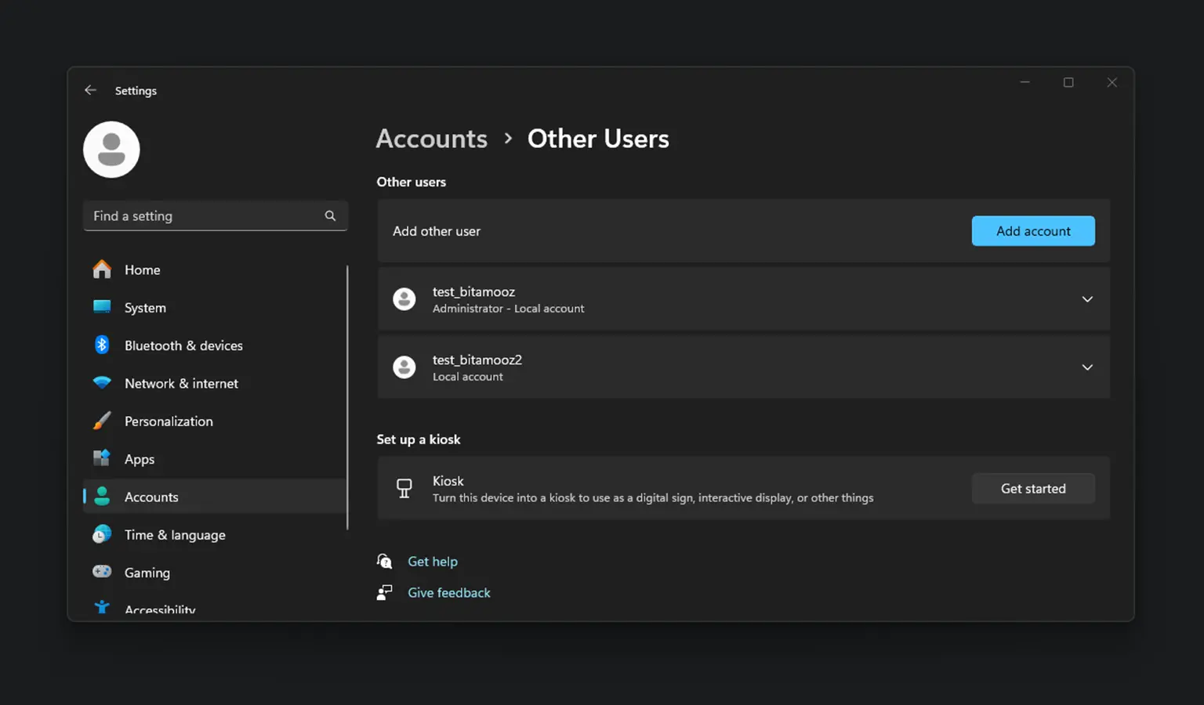
Task: Open Accessibility from the sidebar
Action: click(160, 609)
